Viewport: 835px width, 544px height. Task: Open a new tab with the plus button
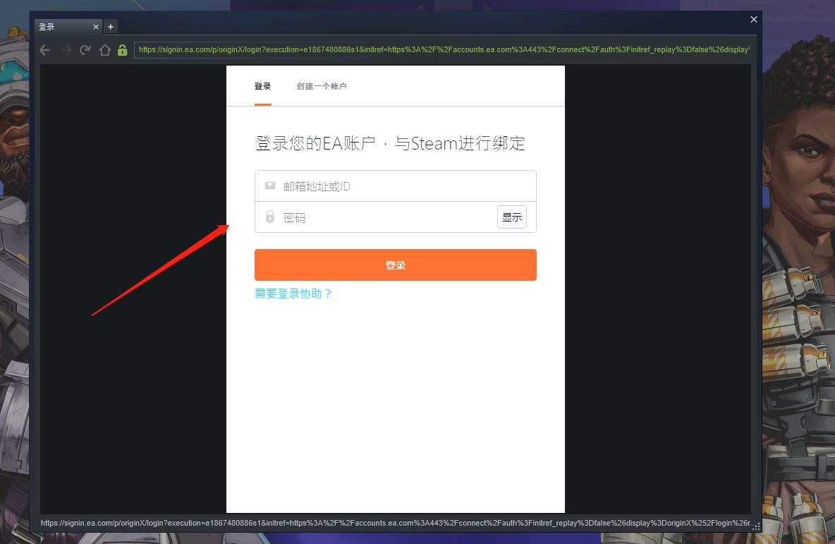pos(111,27)
